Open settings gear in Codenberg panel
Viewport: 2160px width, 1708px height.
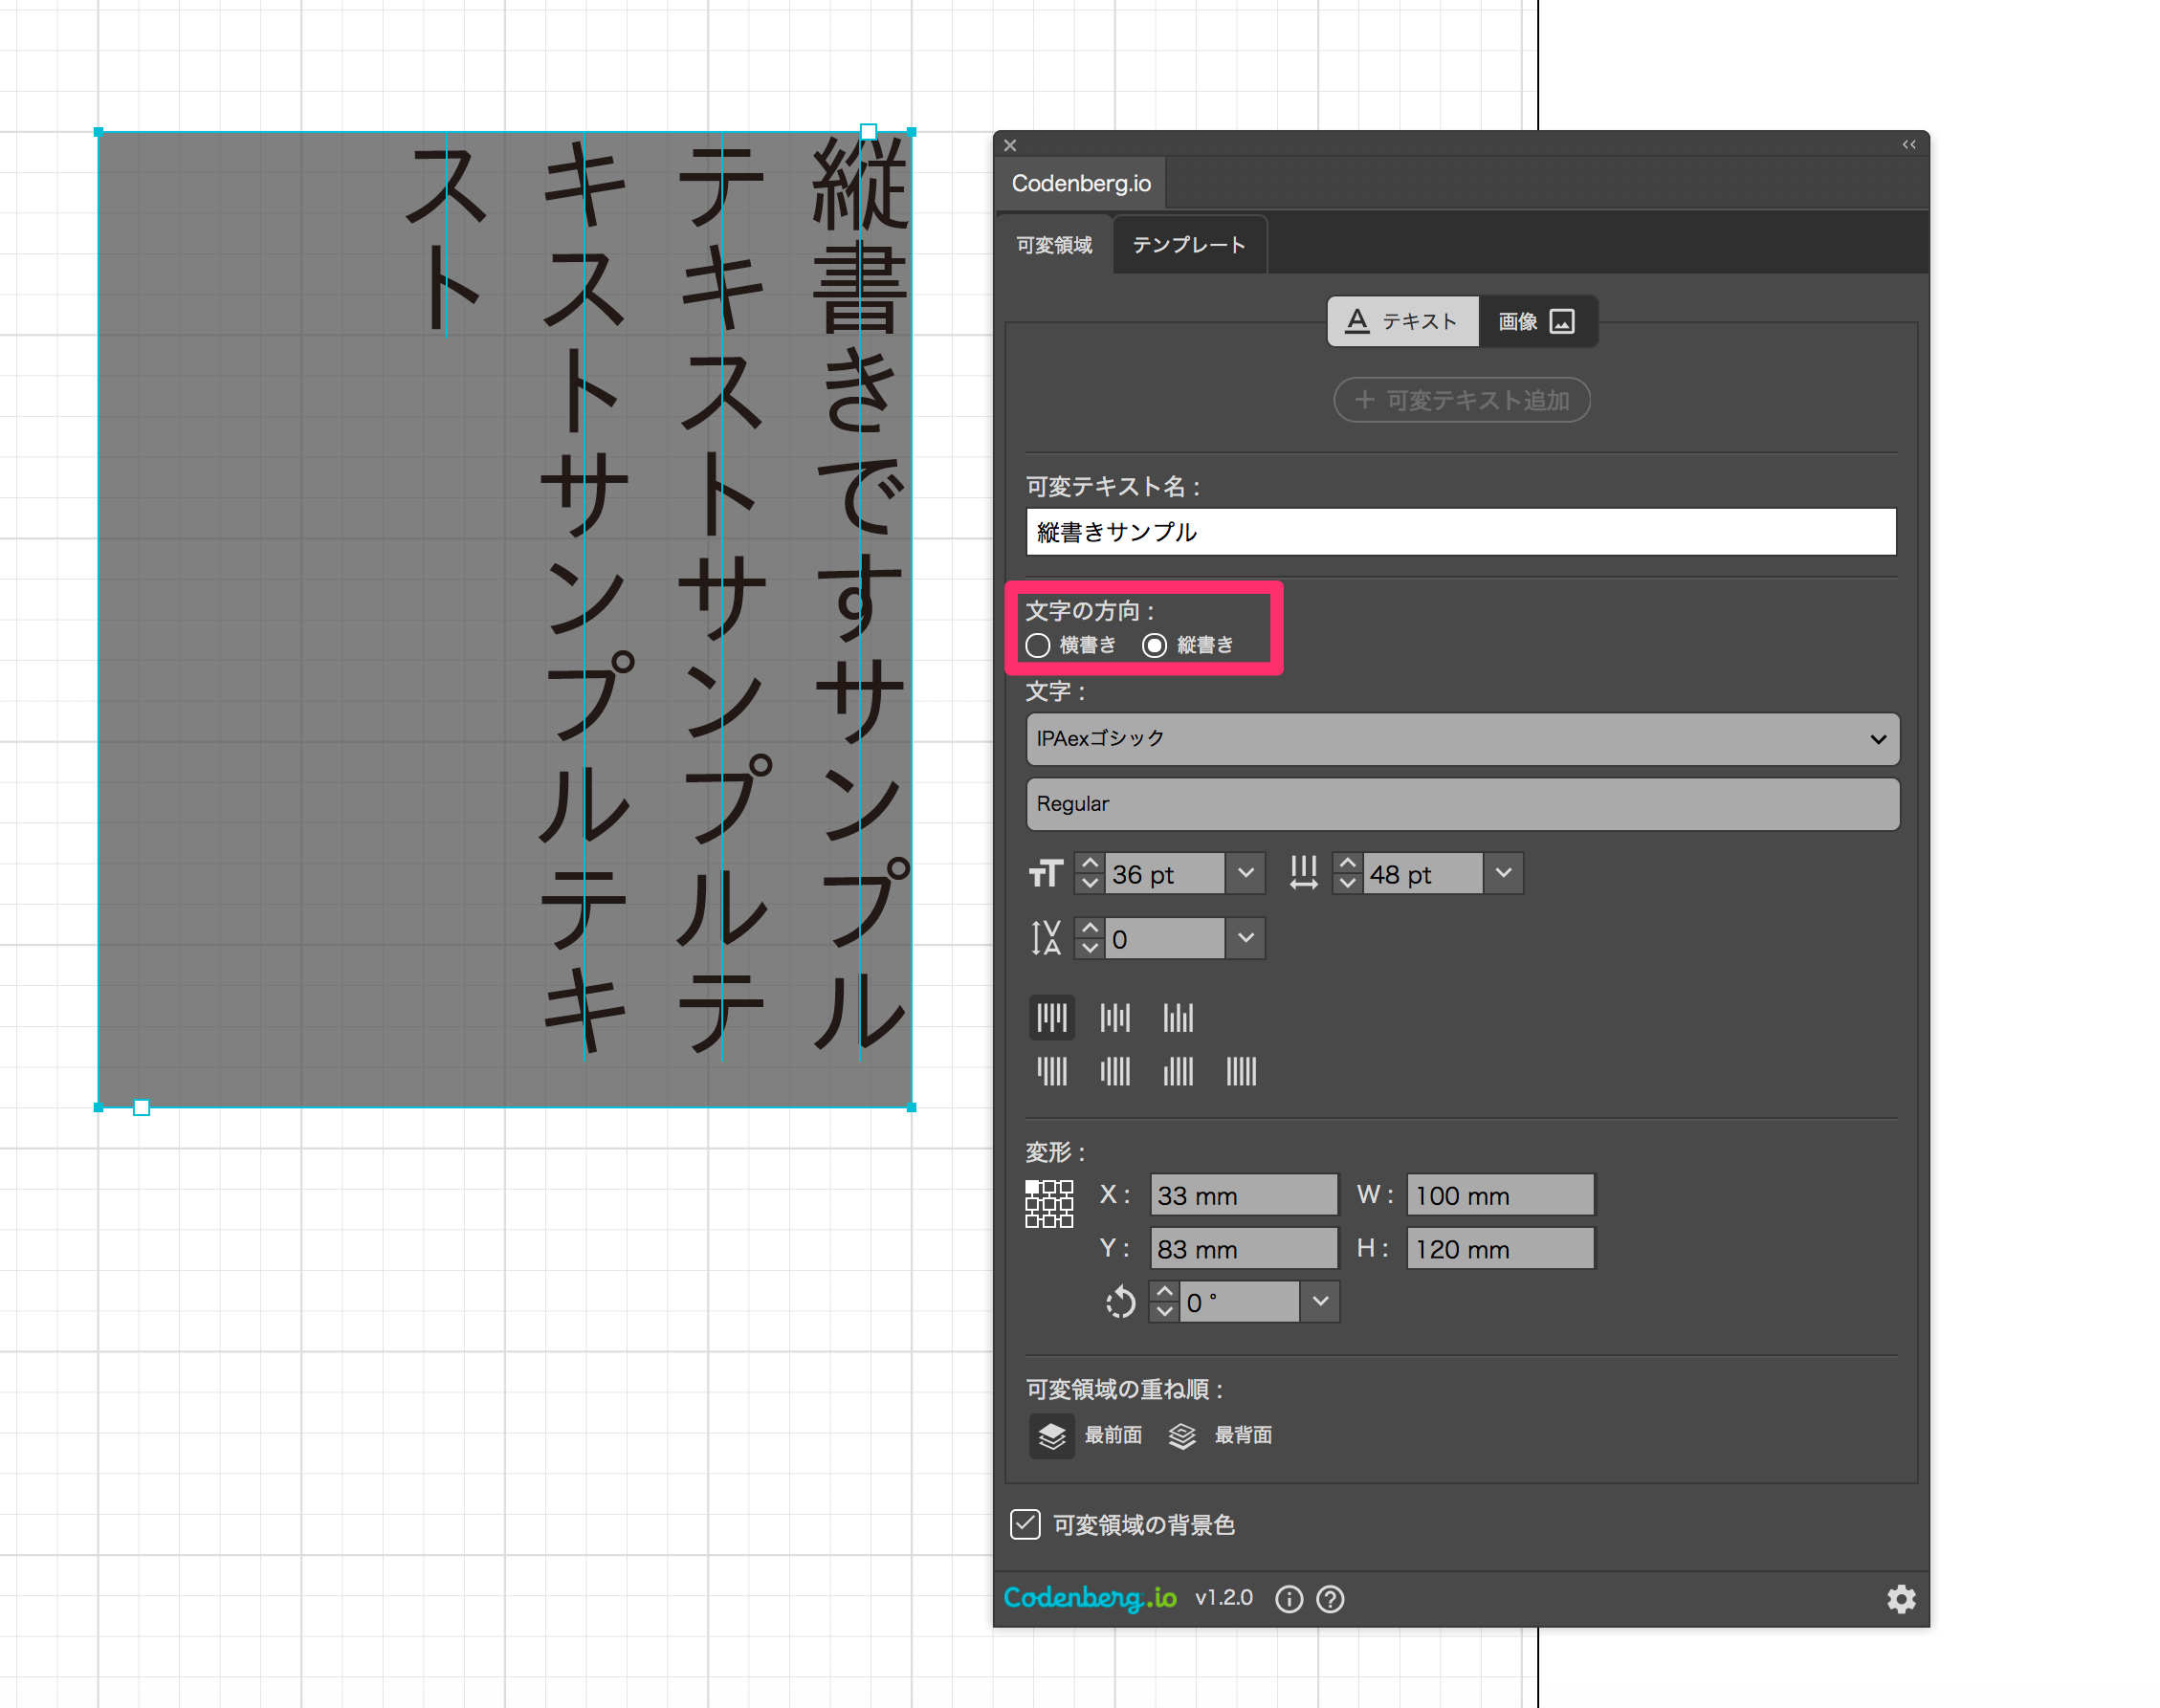coord(1901,1599)
